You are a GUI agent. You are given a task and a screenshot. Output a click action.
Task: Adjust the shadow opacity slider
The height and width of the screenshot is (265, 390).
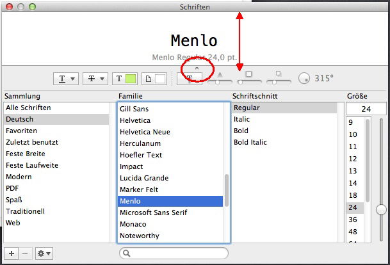(220, 81)
